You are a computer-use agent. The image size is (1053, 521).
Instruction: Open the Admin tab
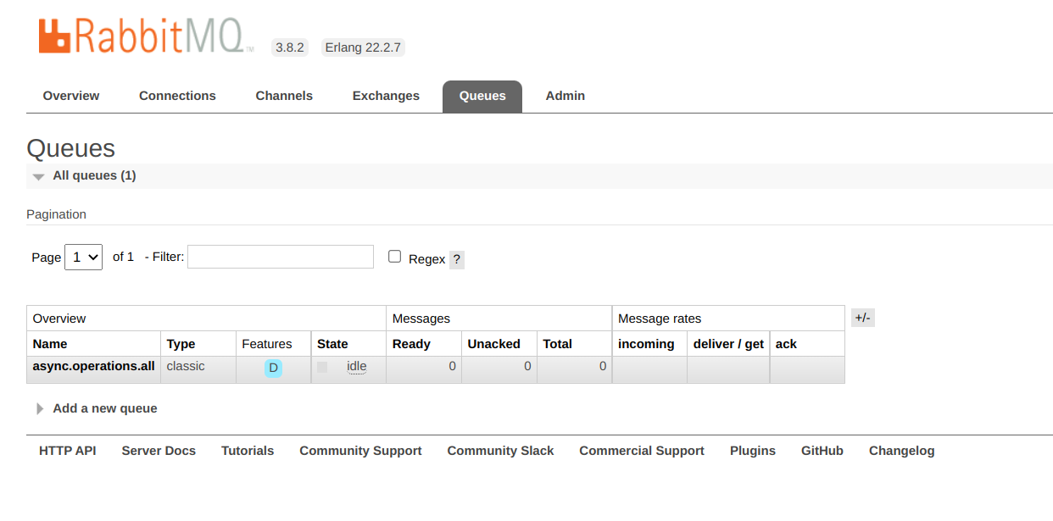coord(565,96)
